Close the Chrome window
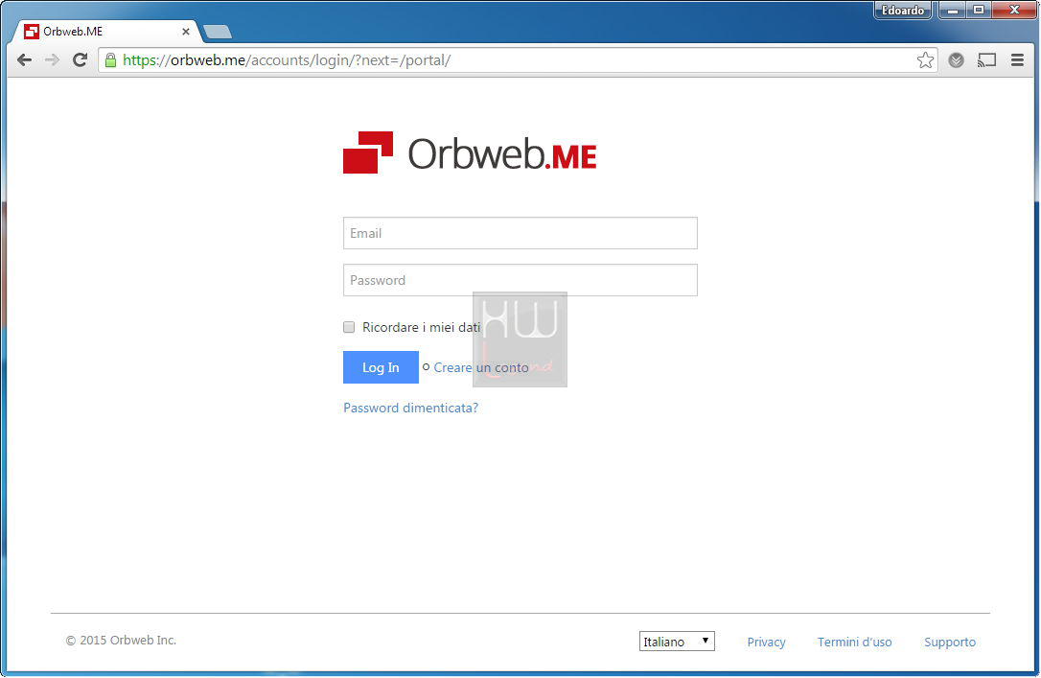Viewport: 1041px width, 678px height. click(x=1014, y=10)
